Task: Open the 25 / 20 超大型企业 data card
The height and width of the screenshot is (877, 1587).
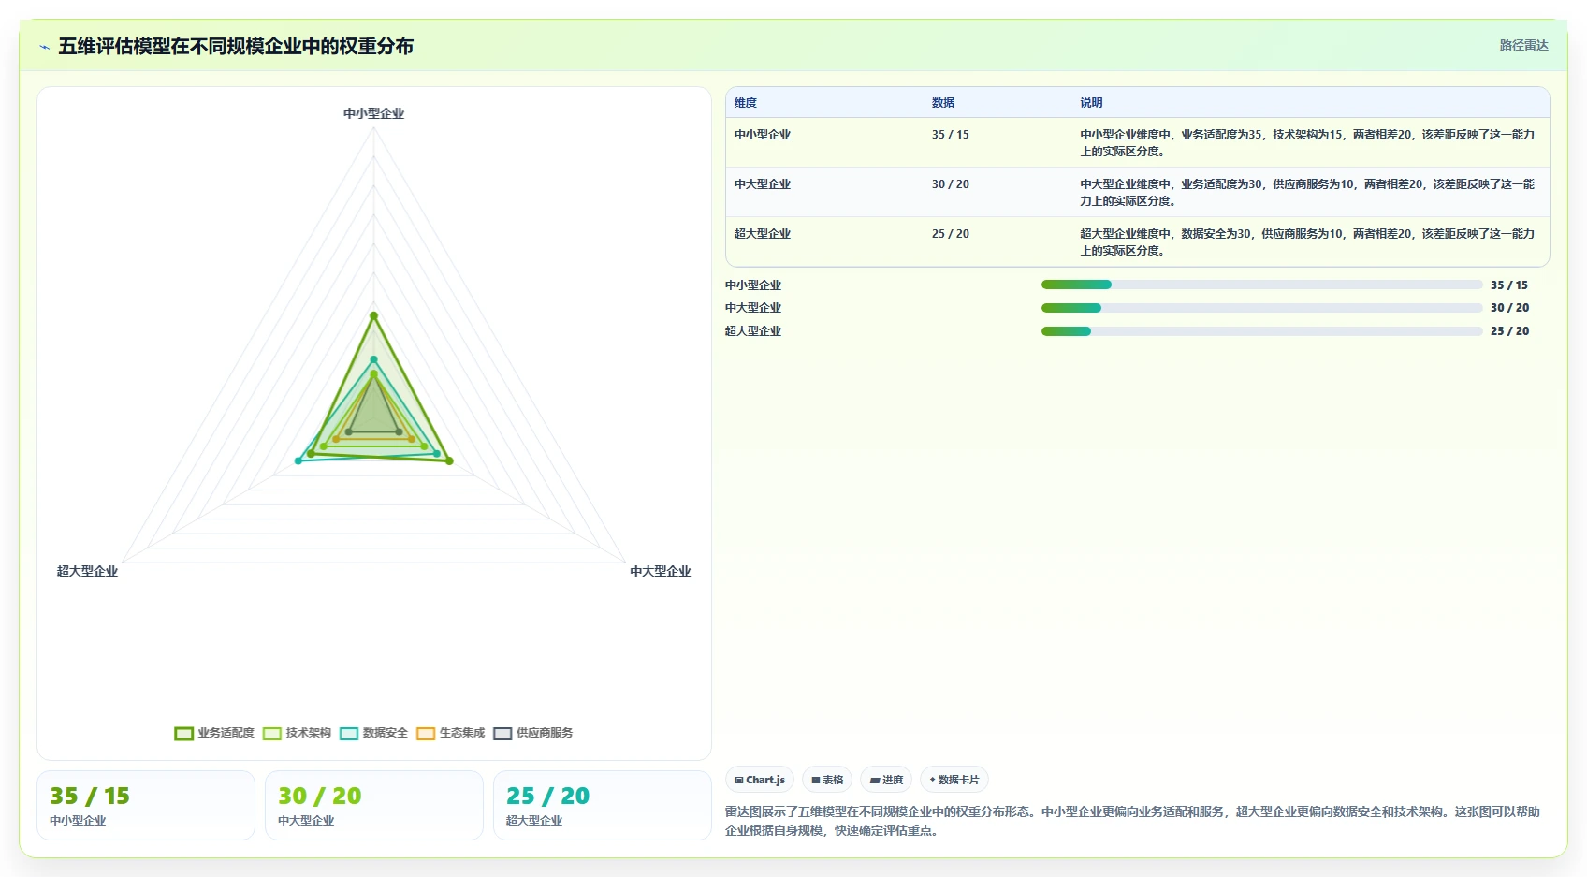Action: click(x=603, y=806)
